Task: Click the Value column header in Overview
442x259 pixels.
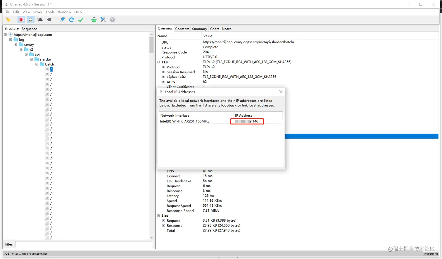Action: pyautogui.click(x=320, y=36)
